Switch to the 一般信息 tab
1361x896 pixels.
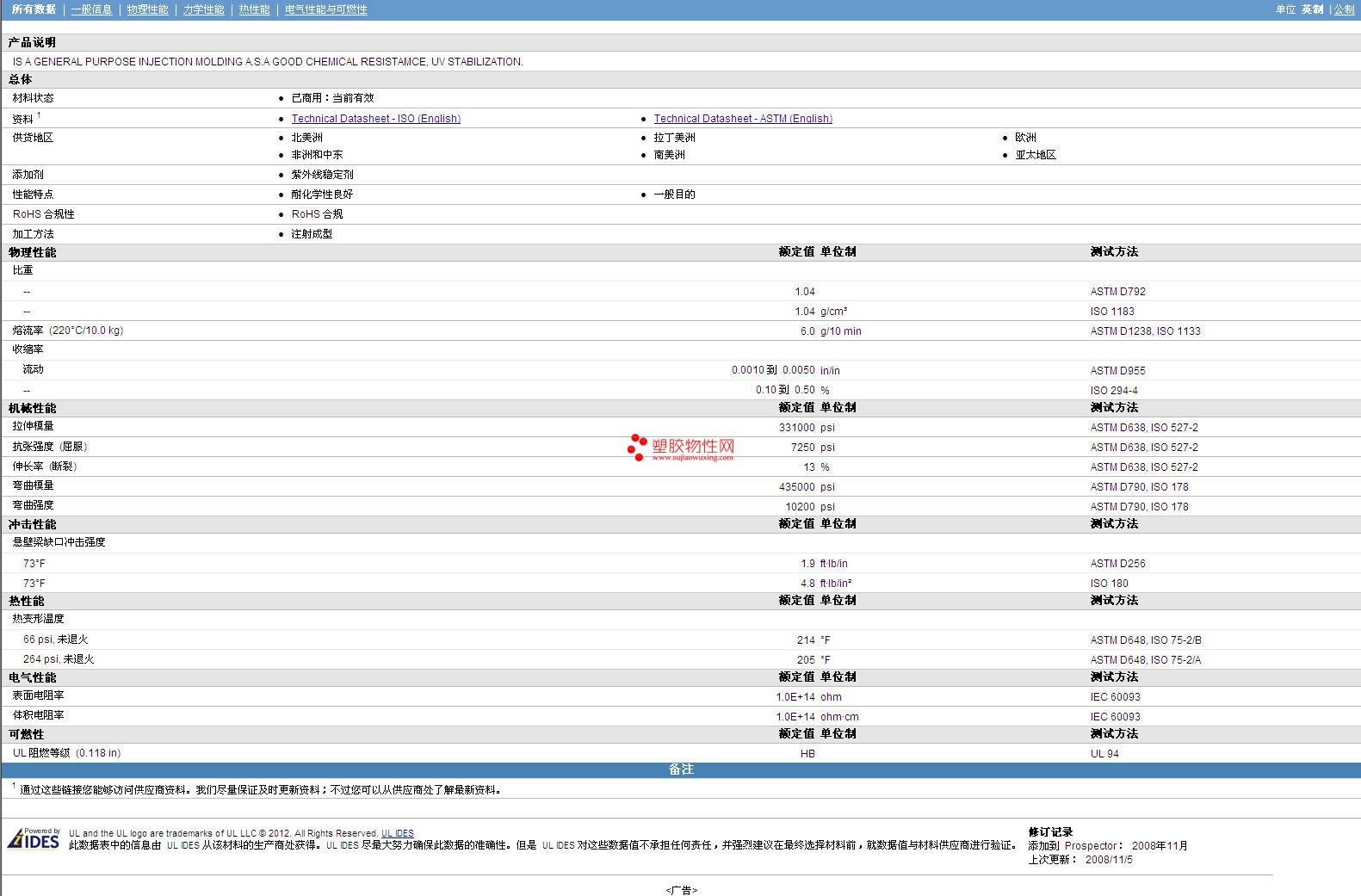point(91,9)
